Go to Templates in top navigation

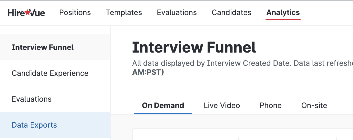124,13
